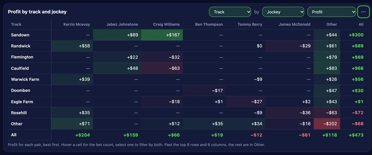The height and width of the screenshot is (155, 372).
Task: Open the Profit metric dropdown
Action: pos(332,12)
